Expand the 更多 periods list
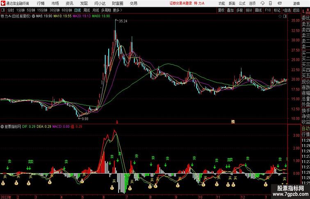The image size is (310, 199). click(x=117, y=10)
